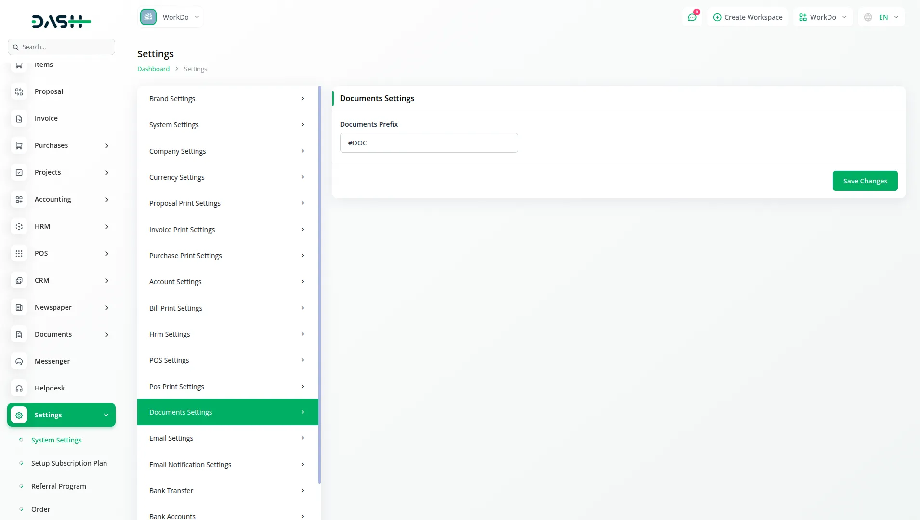Select the CRM icon in the sidebar

tap(19, 280)
